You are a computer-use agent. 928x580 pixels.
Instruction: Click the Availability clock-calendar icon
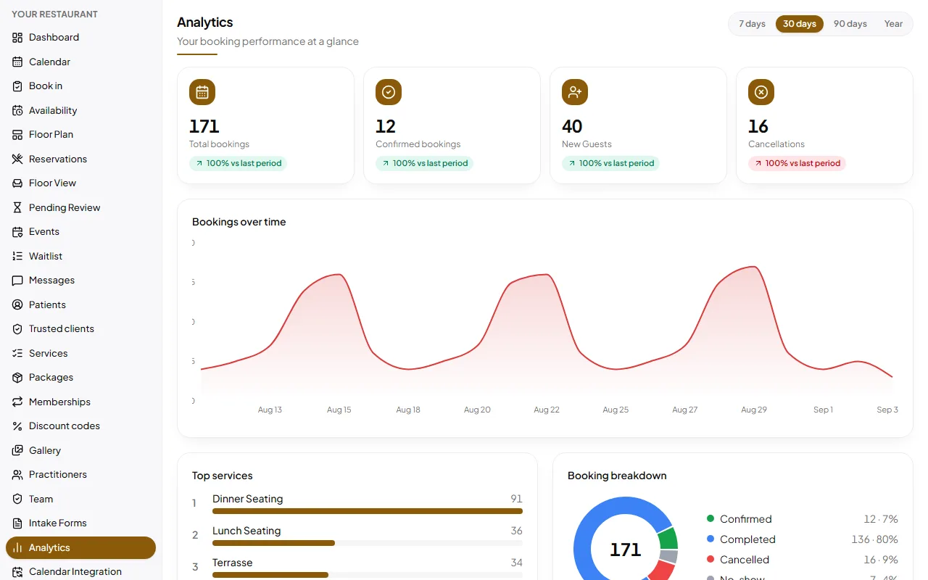(17, 110)
